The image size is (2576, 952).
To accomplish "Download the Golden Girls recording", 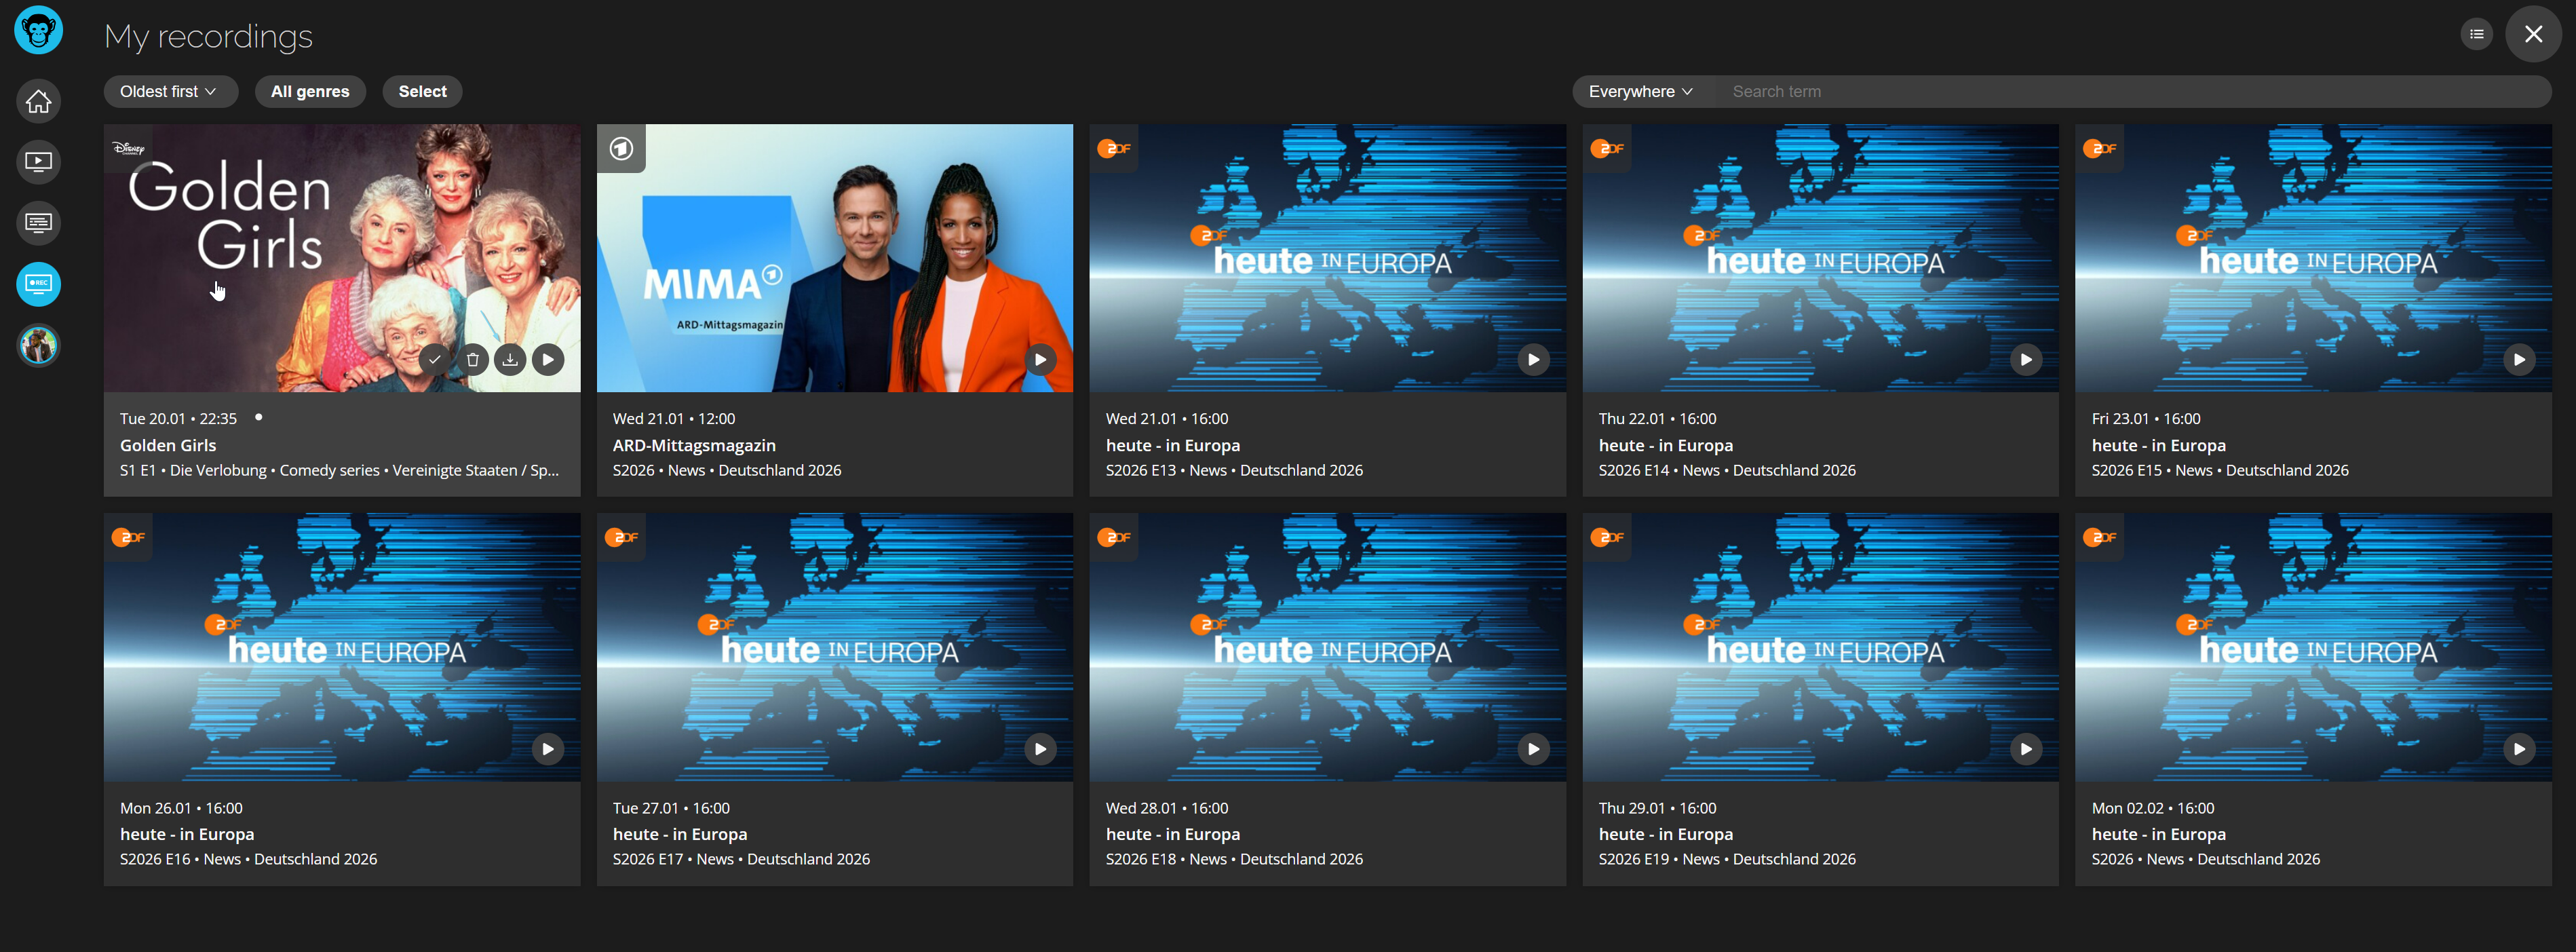I will click(510, 360).
